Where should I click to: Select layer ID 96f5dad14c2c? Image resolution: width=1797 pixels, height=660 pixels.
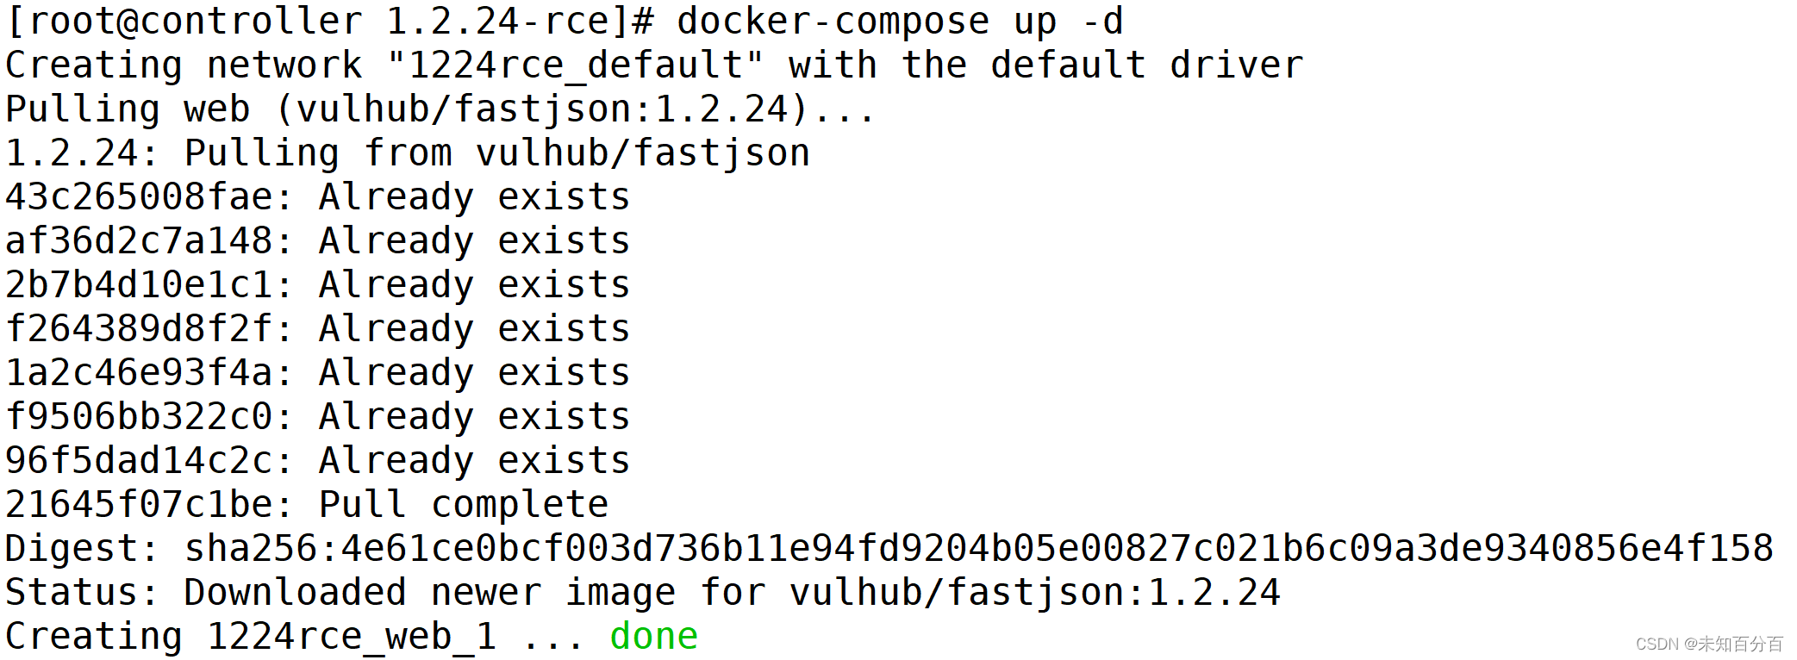(x=140, y=461)
